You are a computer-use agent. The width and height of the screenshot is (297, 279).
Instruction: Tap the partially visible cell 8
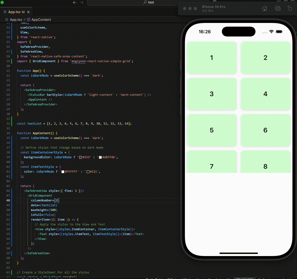point(265,162)
